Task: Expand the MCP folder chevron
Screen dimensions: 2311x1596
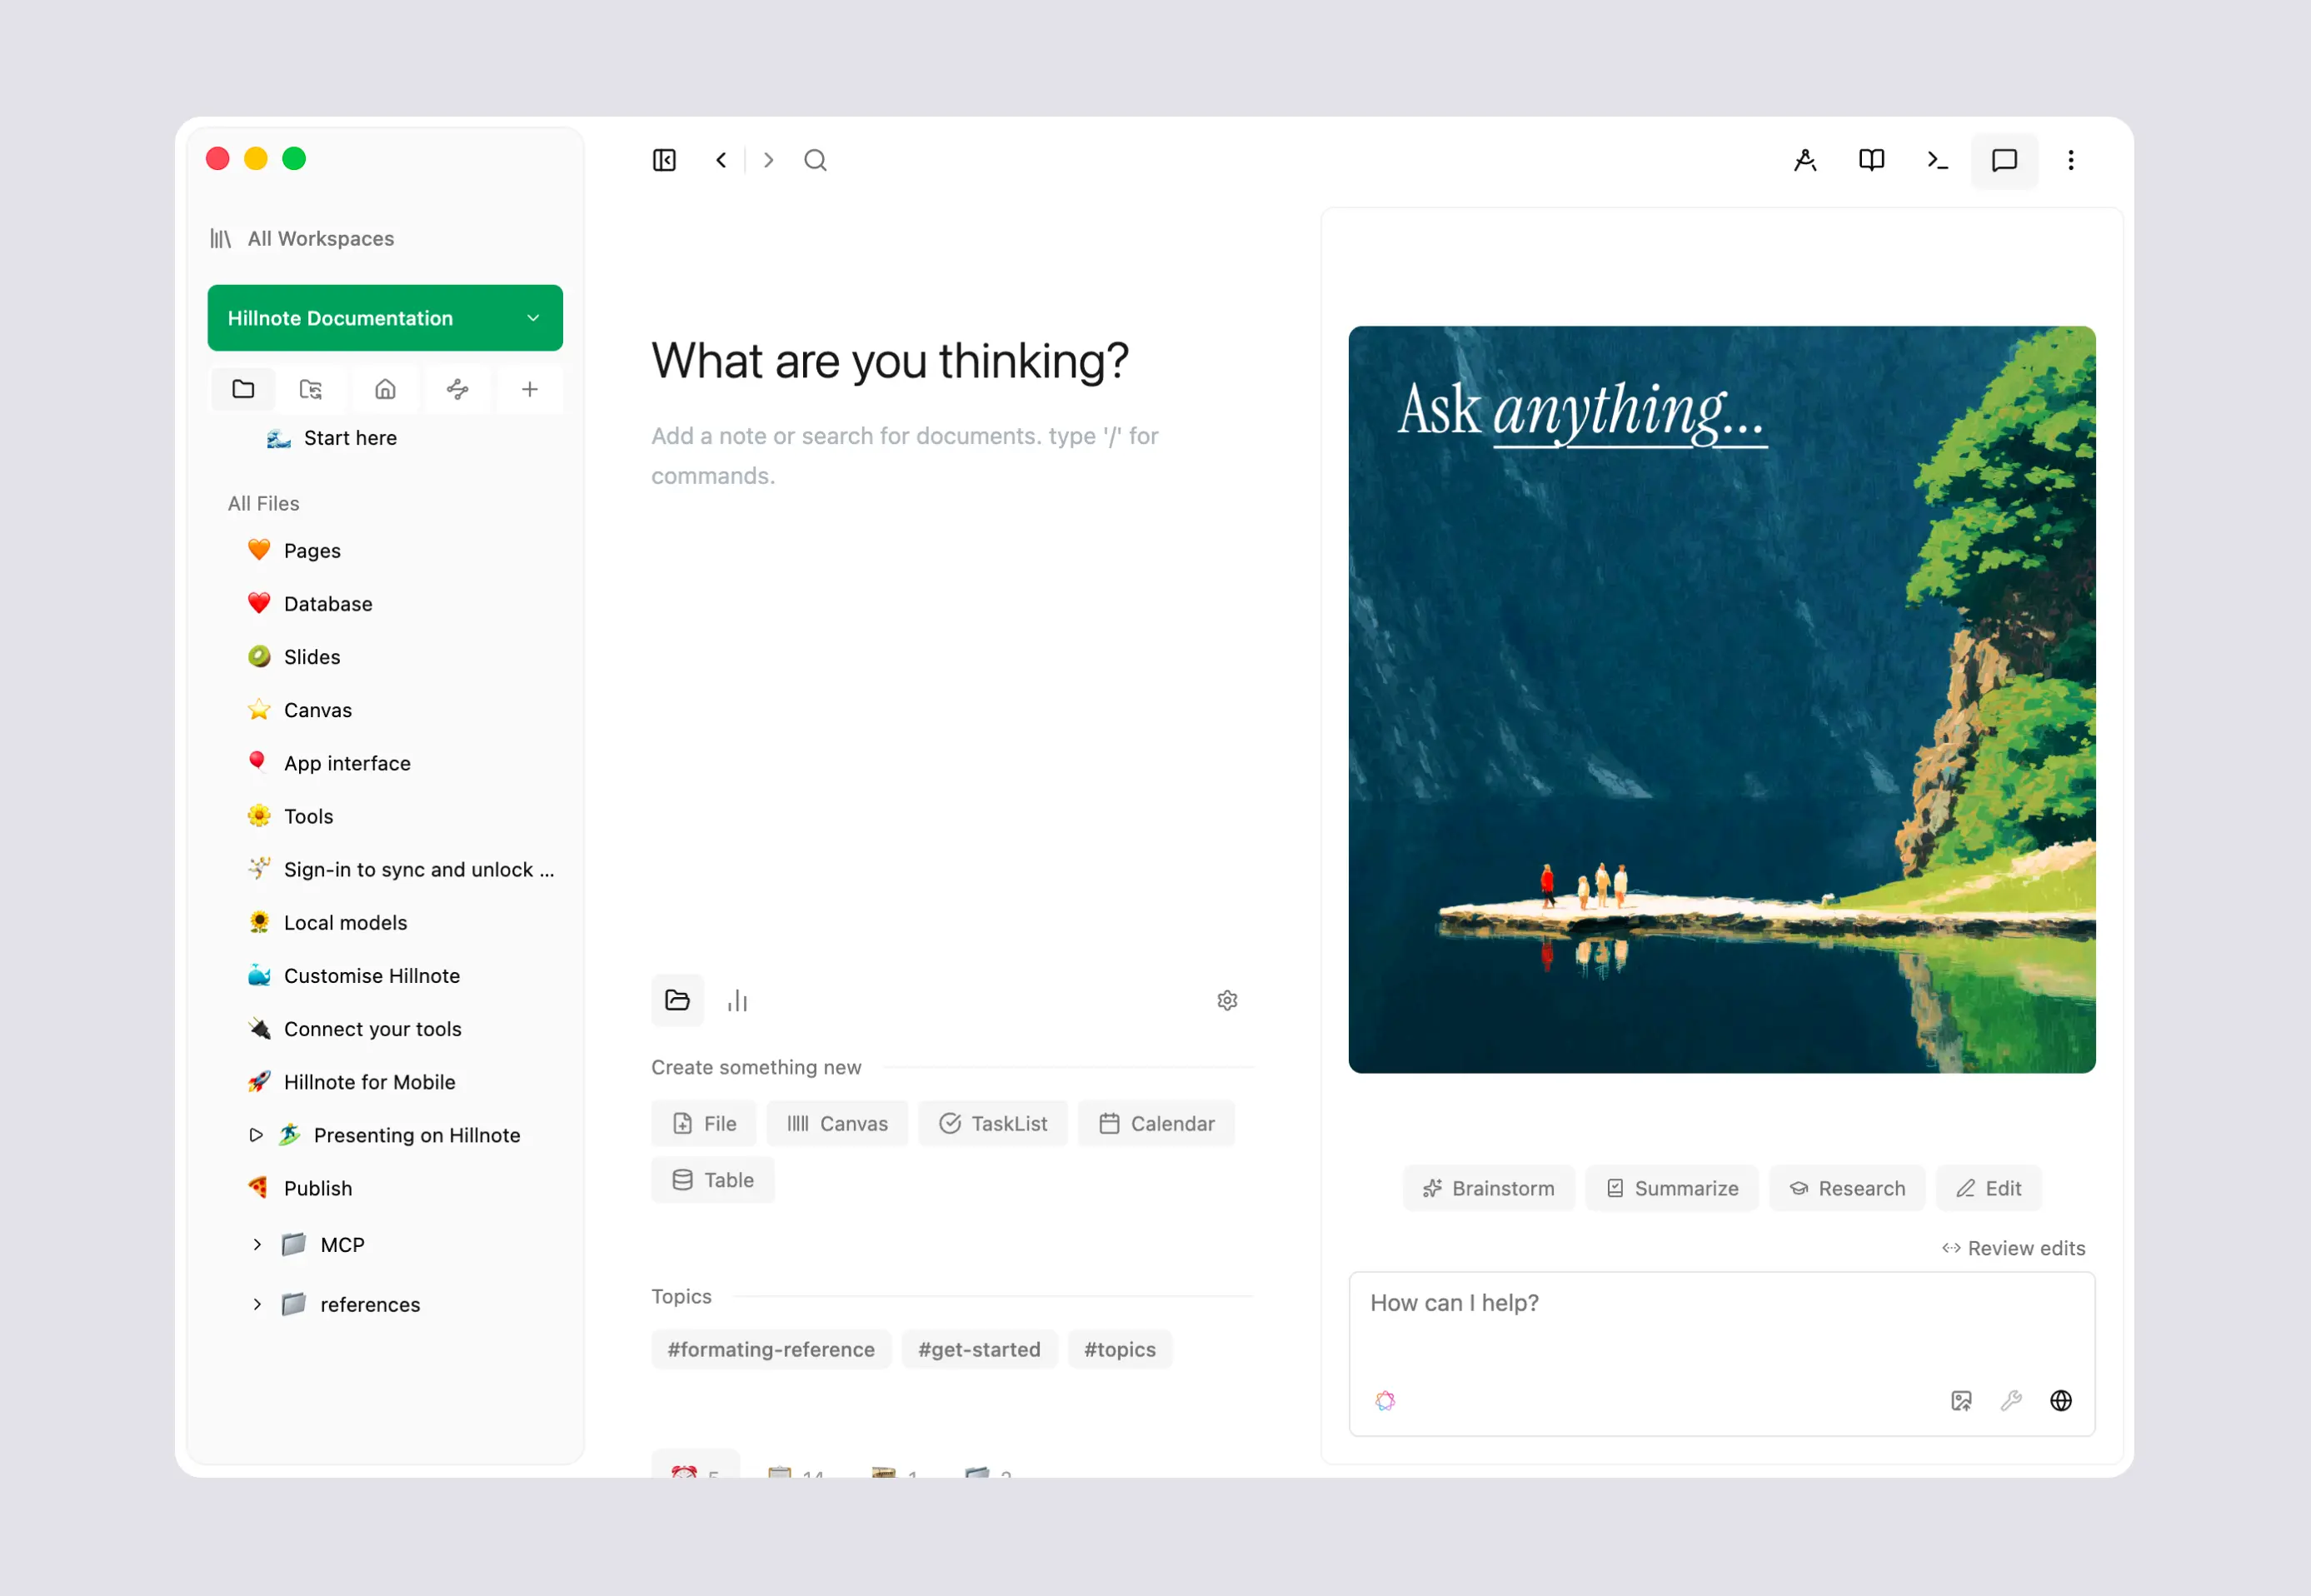Action: (257, 1244)
